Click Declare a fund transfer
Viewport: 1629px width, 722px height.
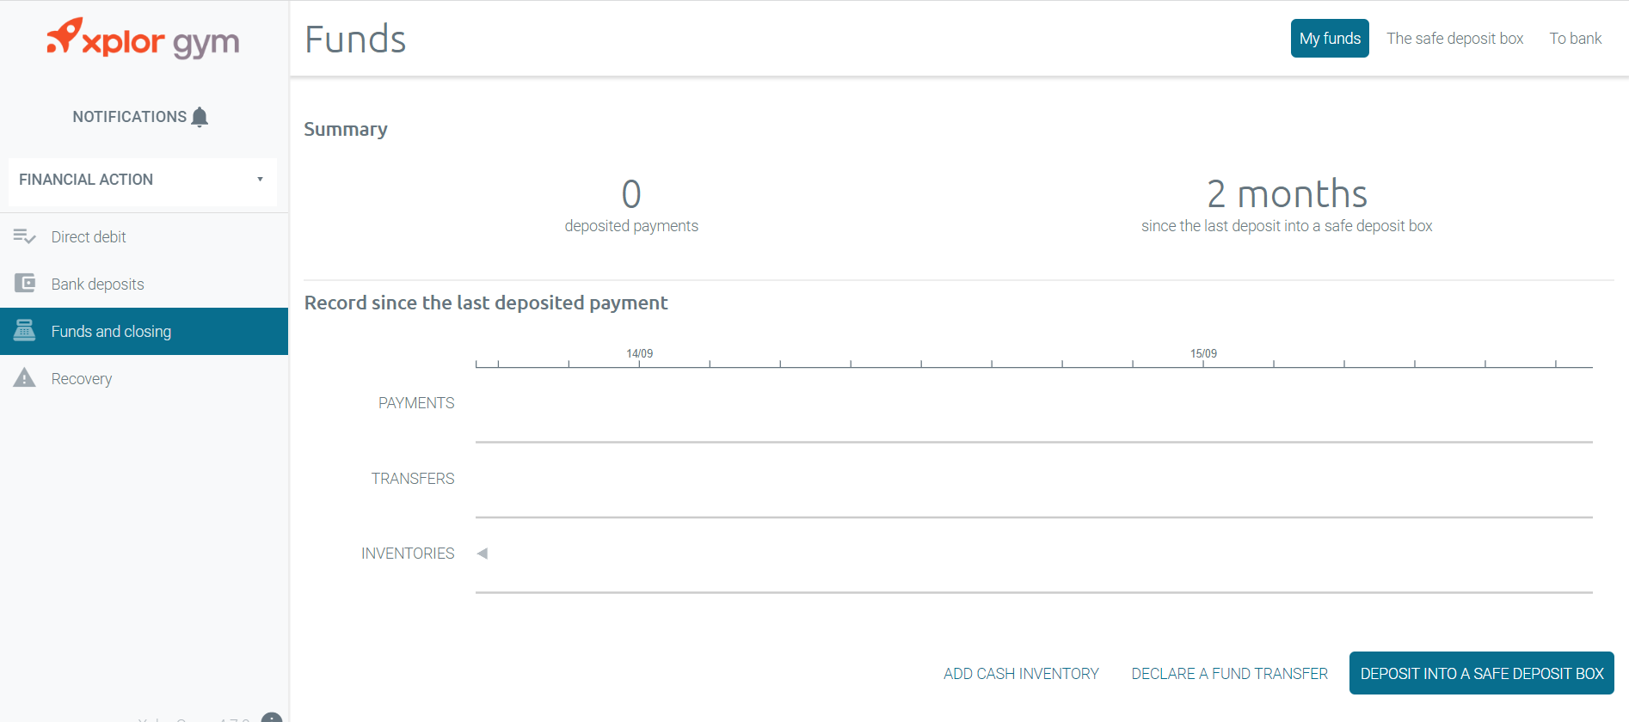point(1229,674)
